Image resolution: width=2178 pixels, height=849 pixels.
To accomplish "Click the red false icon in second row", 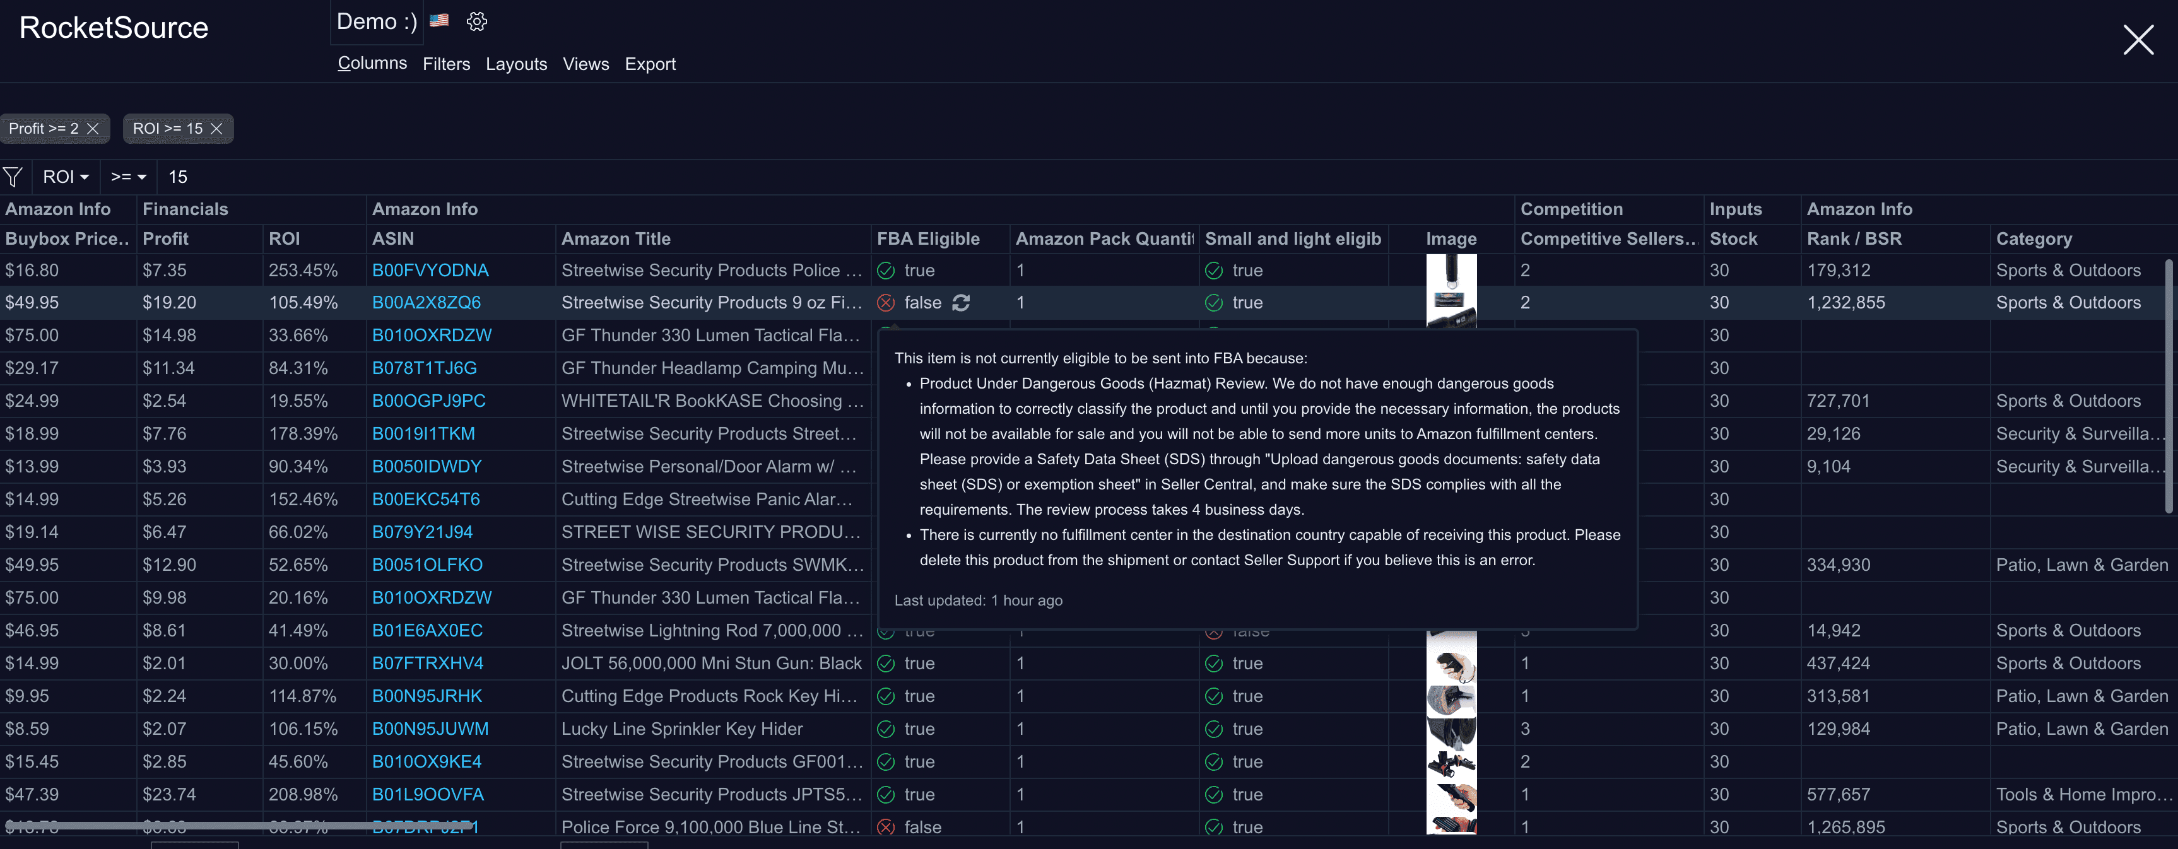I will [886, 303].
